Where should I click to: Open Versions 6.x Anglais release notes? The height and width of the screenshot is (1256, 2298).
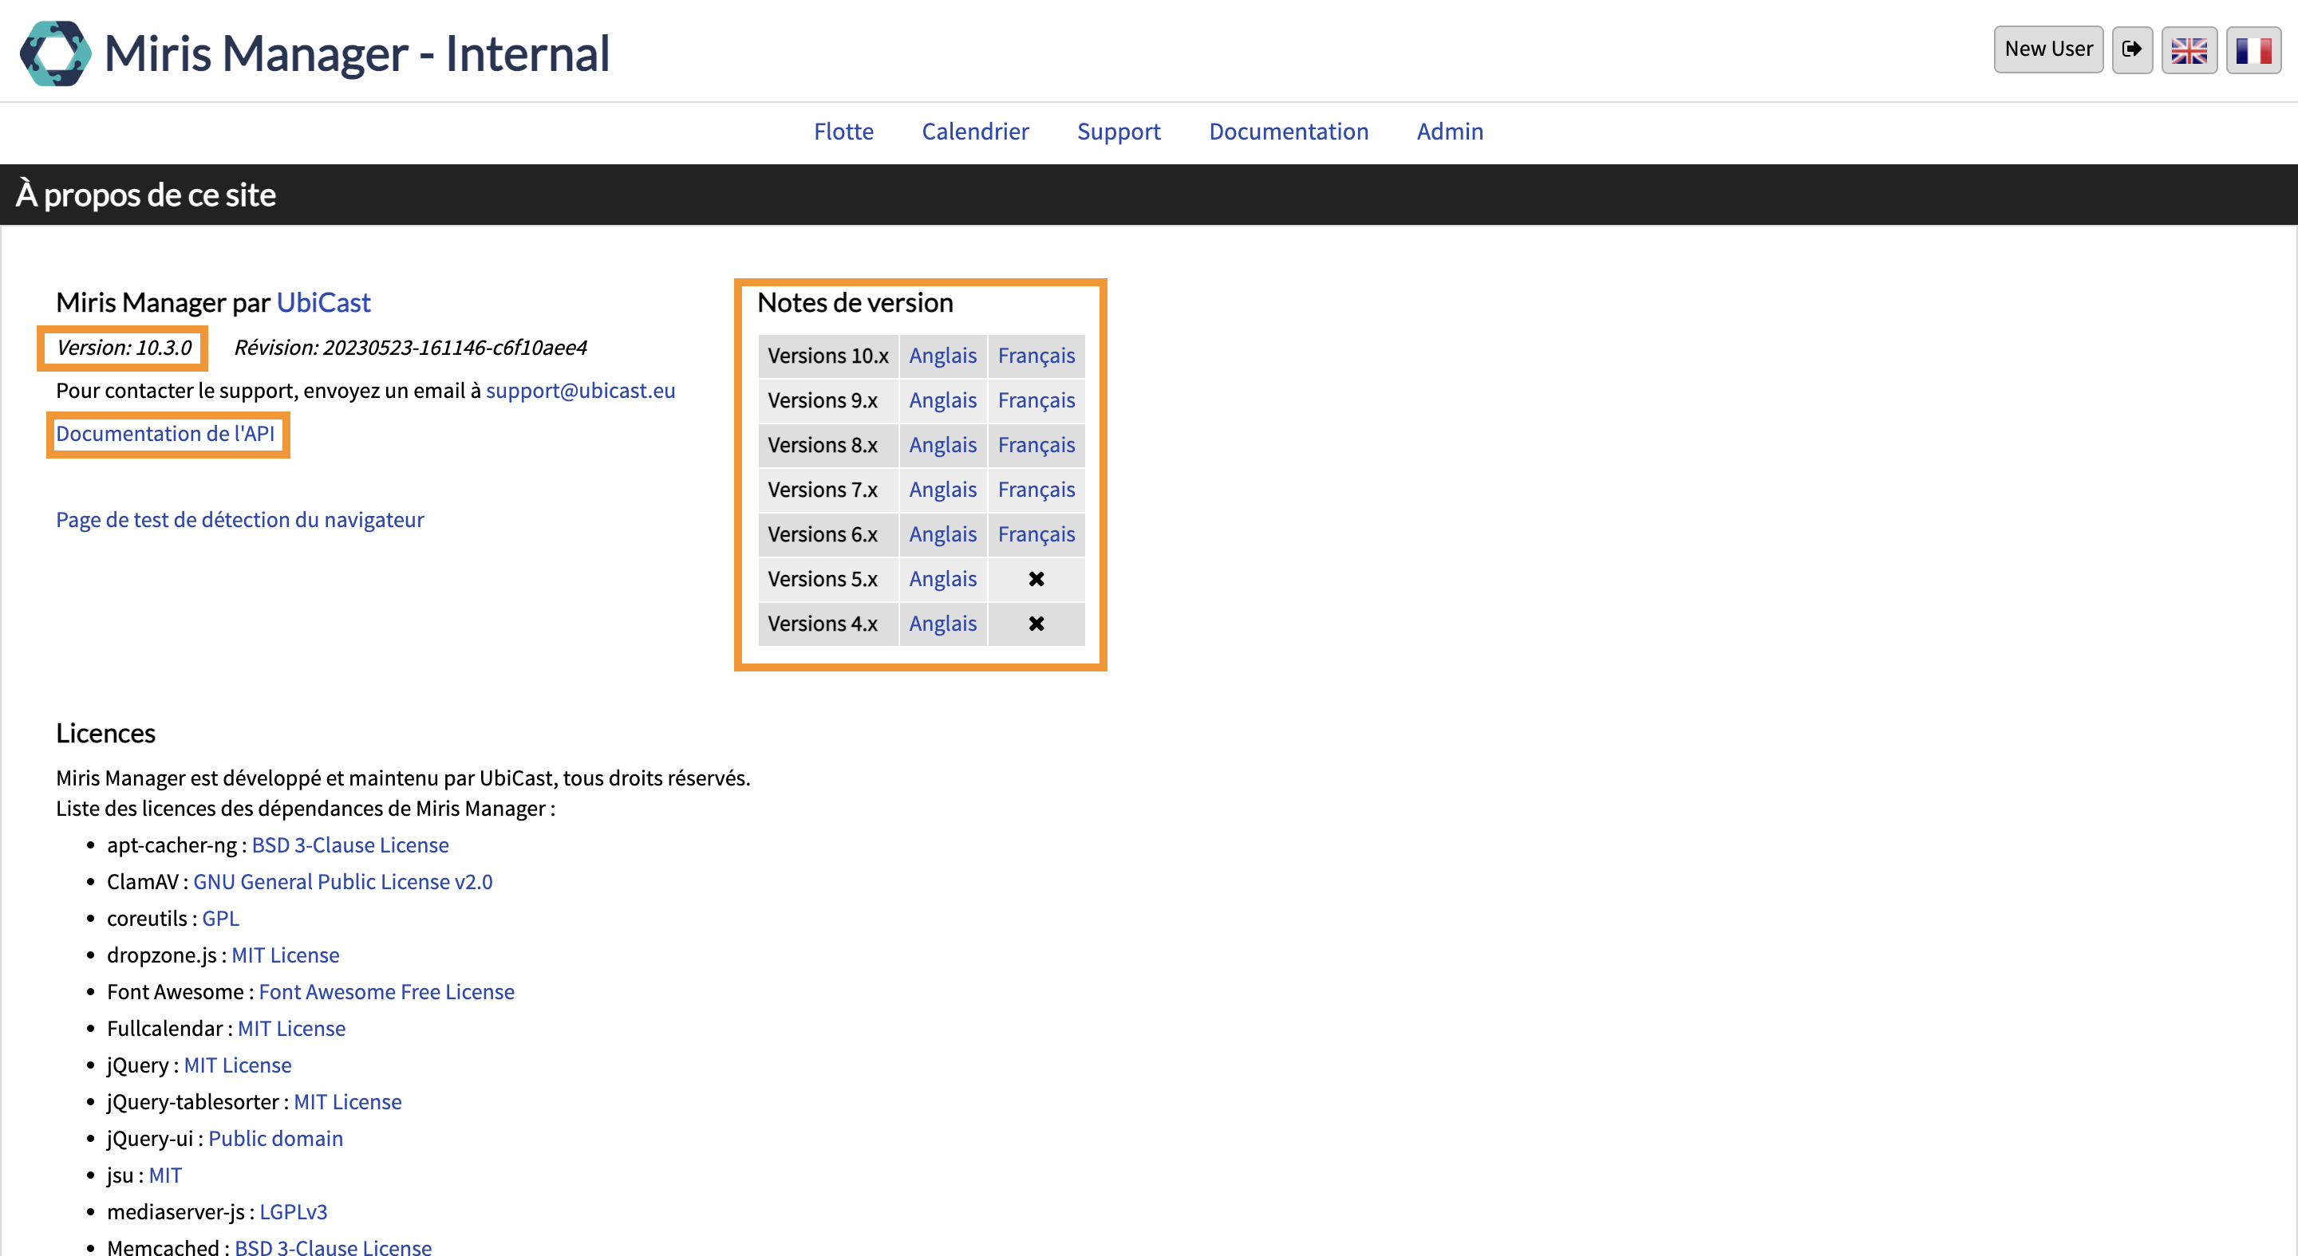(943, 534)
